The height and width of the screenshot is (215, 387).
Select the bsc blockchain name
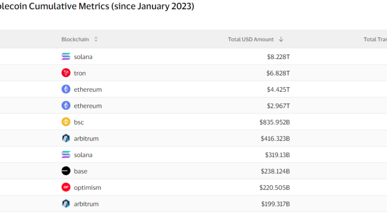pos(79,122)
